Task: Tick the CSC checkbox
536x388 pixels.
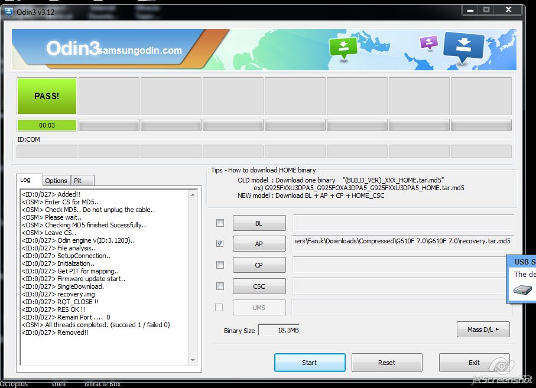Action: point(220,286)
